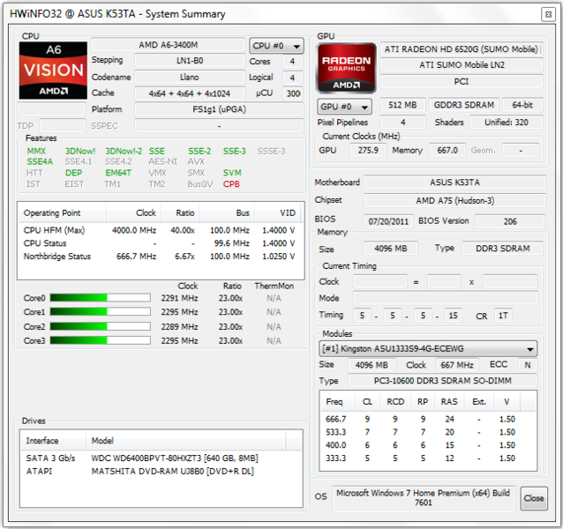
Task: Click the Model column header in Drives
Action: (186, 441)
